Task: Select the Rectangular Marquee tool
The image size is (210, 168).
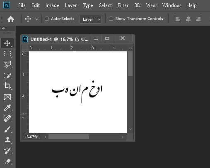Action: (x=7, y=54)
